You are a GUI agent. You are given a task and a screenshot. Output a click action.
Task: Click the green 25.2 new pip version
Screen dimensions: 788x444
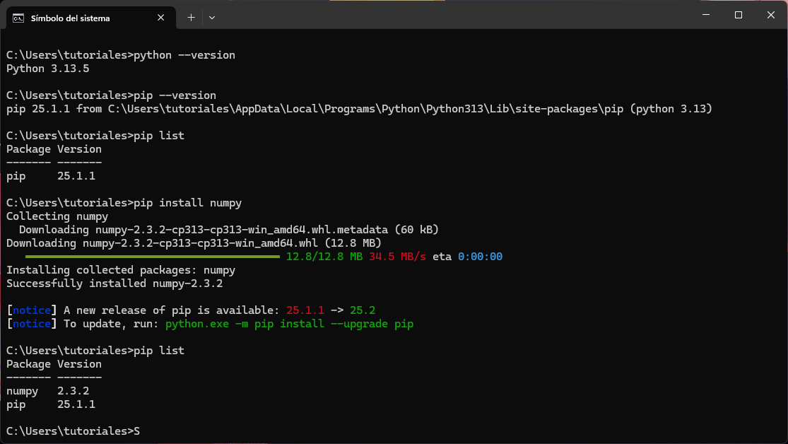coord(362,310)
